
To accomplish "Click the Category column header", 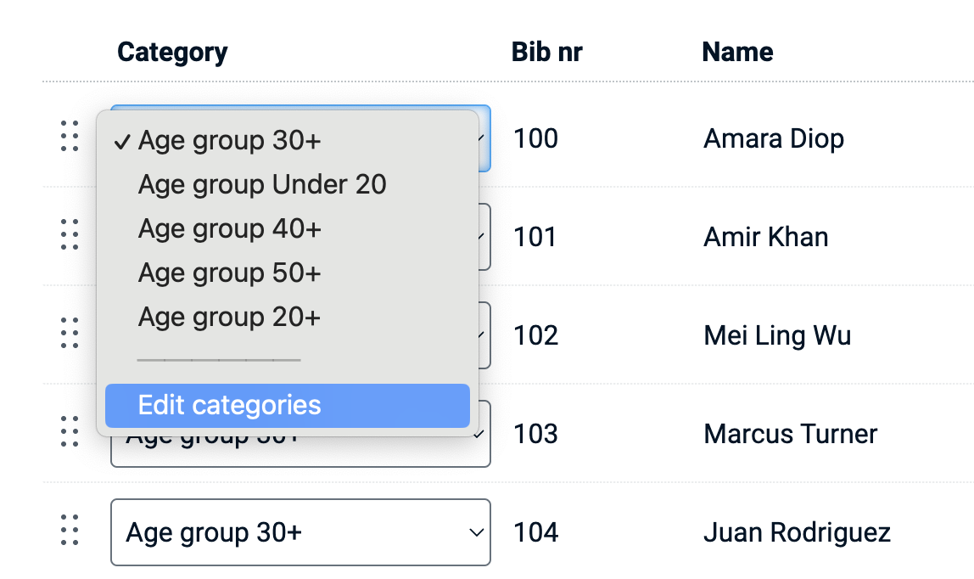I will click(172, 52).
